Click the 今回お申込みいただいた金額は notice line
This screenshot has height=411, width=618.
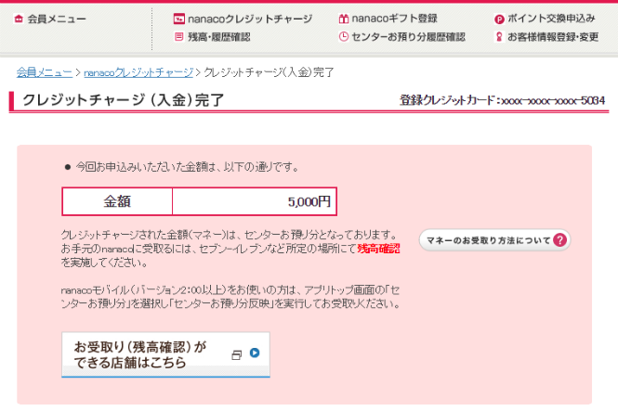point(187,167)
